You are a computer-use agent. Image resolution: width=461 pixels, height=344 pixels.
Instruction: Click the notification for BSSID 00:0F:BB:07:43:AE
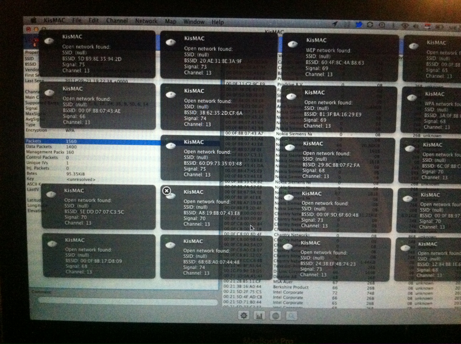point(97,106)
